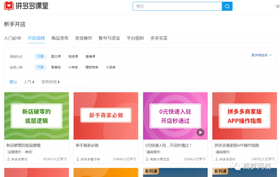Viewport: 280px width, 177px height.
Task: Filter audience by 零基础
Action: (x=56, y=67)
